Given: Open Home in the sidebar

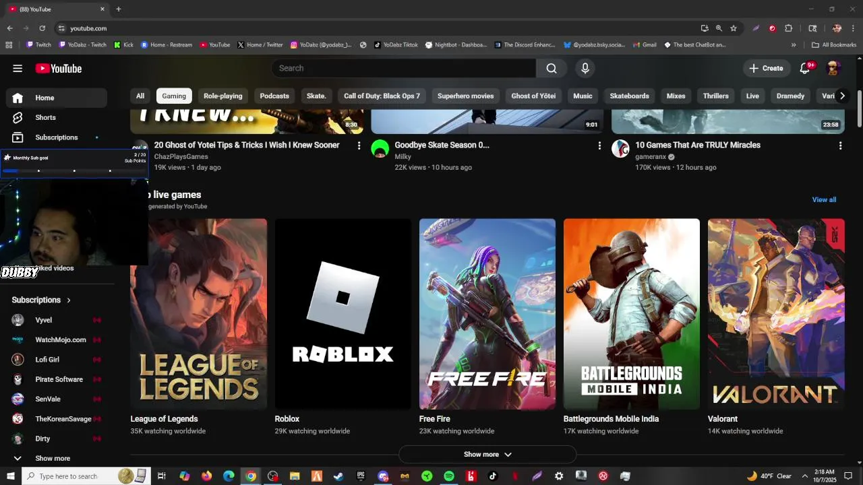Looking at the screenshot, I should (57, 98).
